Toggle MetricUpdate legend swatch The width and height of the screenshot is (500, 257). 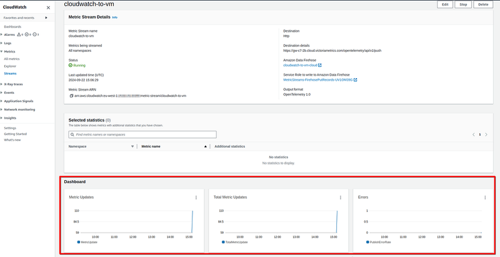[x=79, y=243]
